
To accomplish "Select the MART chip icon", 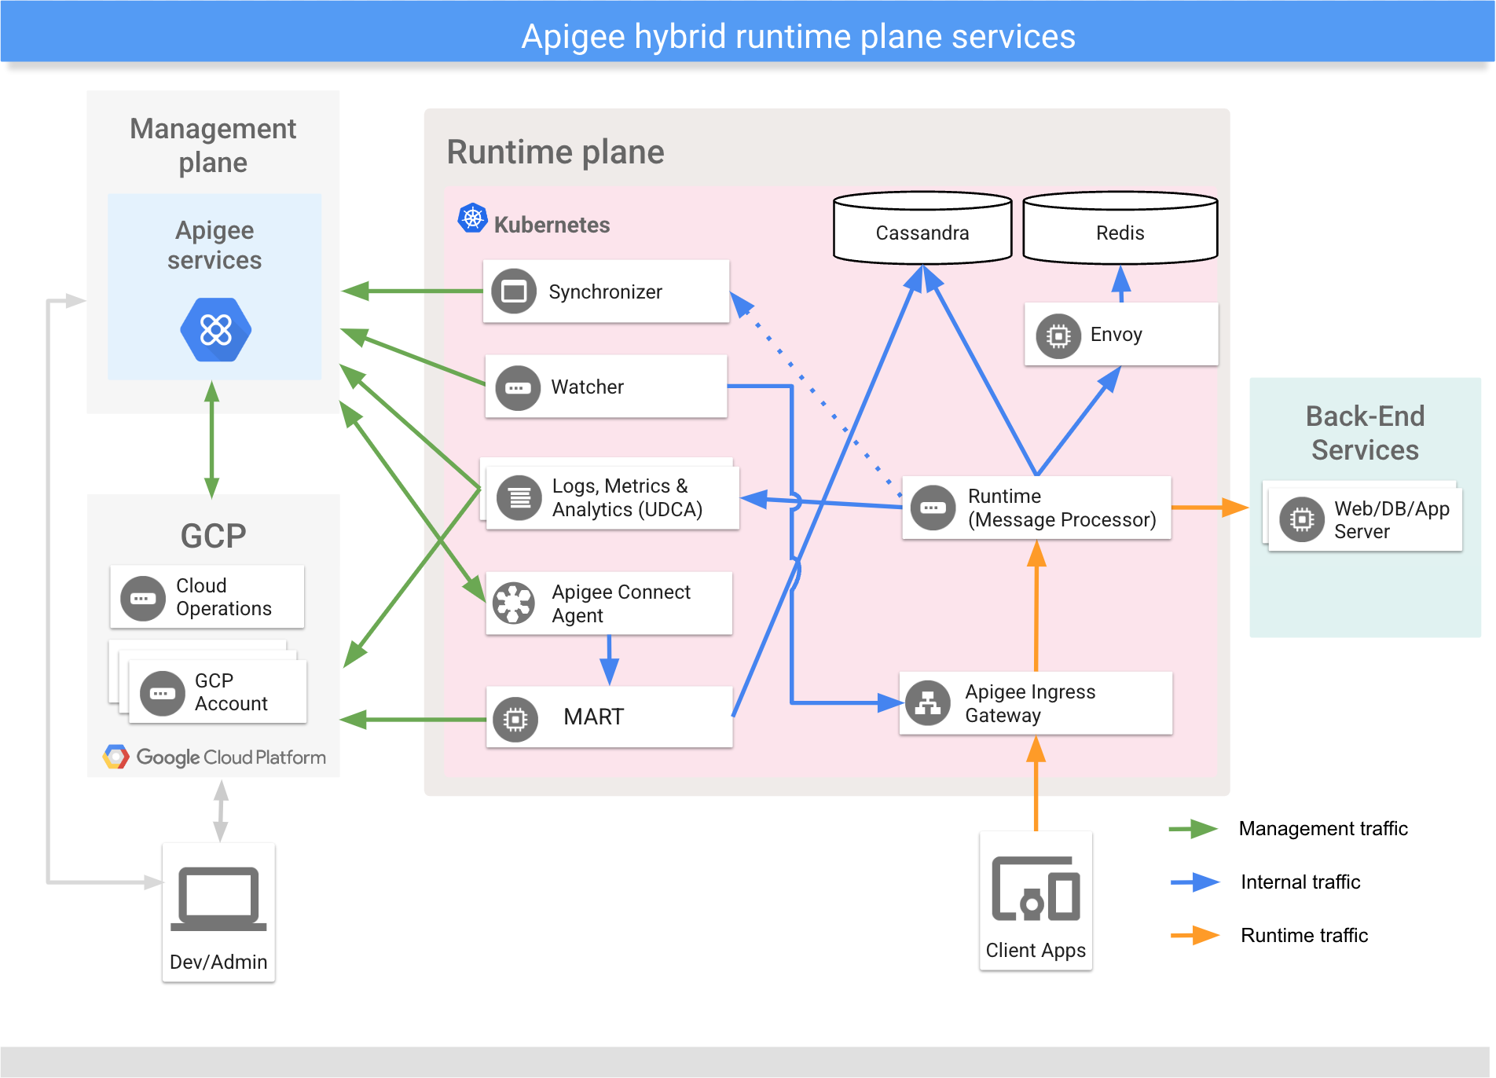I will (515, 718).
